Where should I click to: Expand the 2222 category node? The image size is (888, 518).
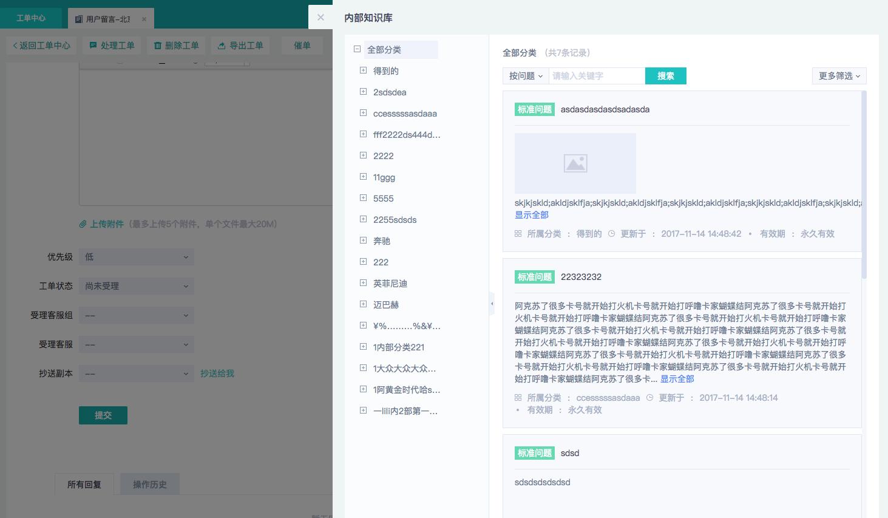[363, 155]
